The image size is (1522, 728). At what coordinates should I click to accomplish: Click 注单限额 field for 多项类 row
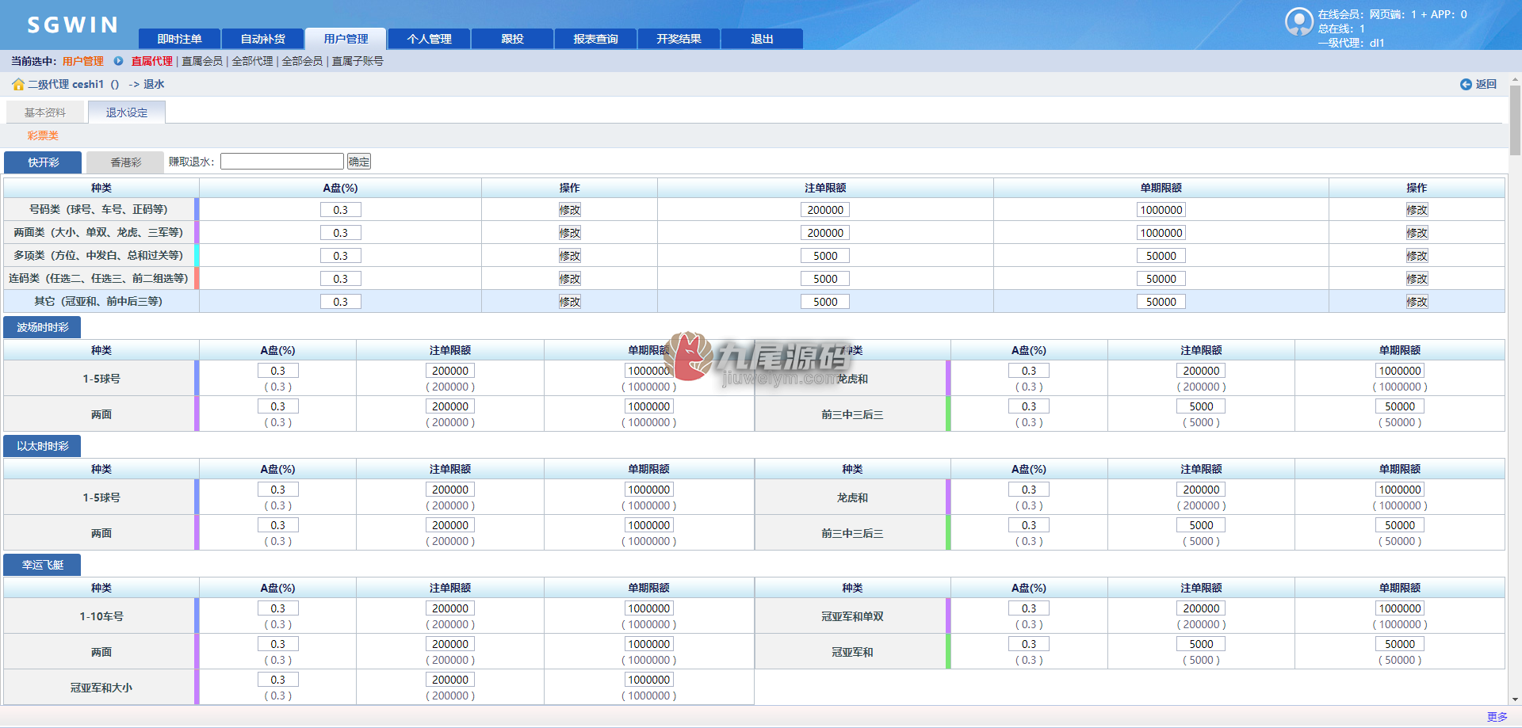click(x=825, y=256)
